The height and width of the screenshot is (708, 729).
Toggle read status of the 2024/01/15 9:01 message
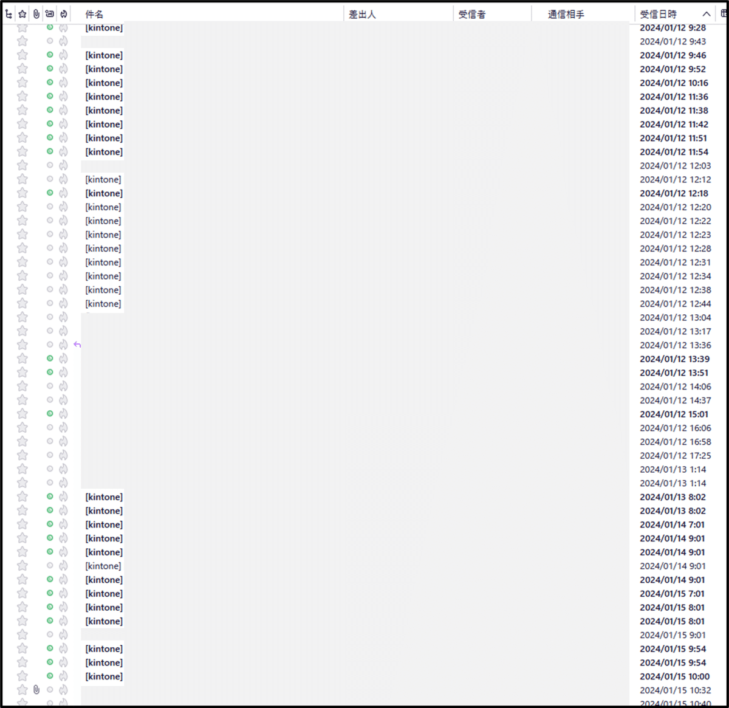pyautogui.click(x=50, y=634)
